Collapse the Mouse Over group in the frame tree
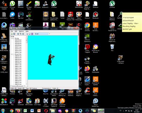The height and width of the screenshot is (113, 142). click(x=11, y=54)
